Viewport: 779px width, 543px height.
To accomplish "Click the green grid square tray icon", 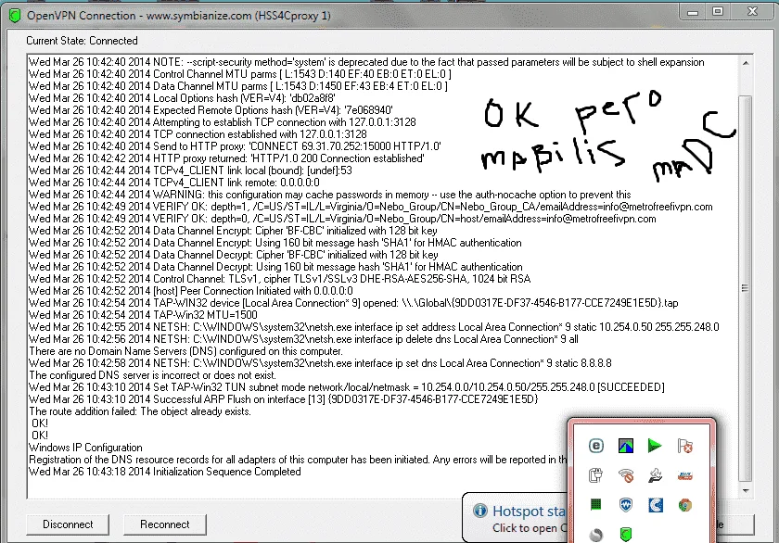I will coord(596,505).
